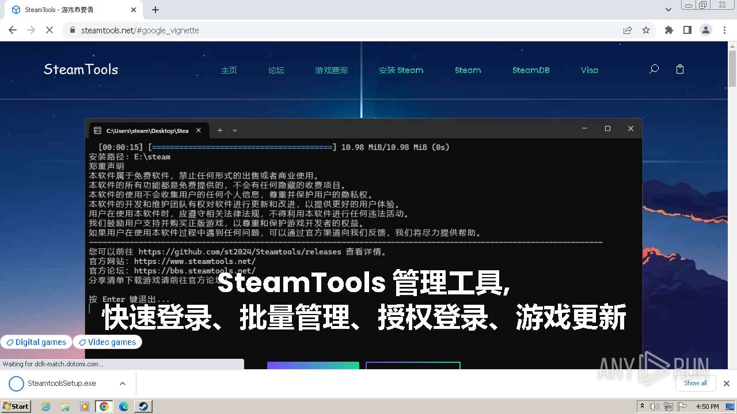Open the Chrome extensions puzzle icon

click(x=668, y=30)
